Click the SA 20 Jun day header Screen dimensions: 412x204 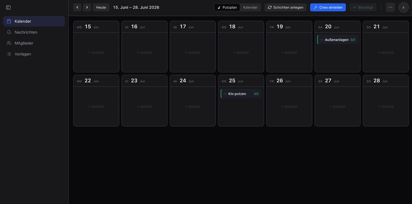click(338, 27)
